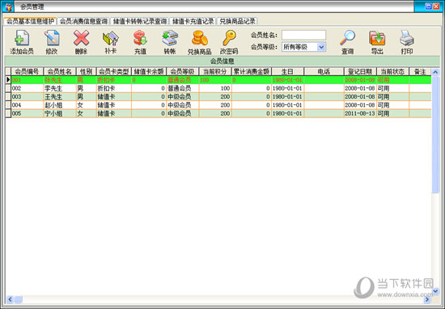Sort by 会员卡类型 column header

click(x=114, y=71)
